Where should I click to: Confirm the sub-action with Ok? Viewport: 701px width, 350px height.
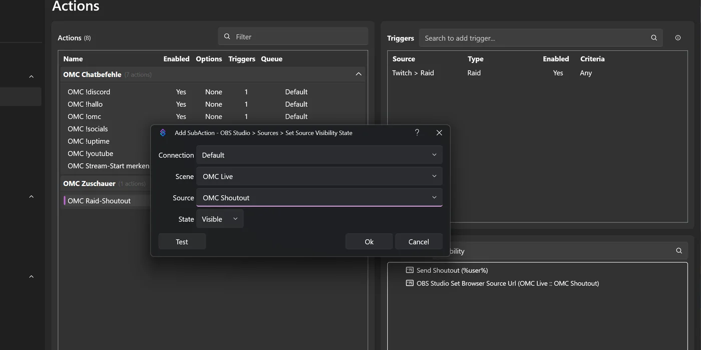coord(369,241)
